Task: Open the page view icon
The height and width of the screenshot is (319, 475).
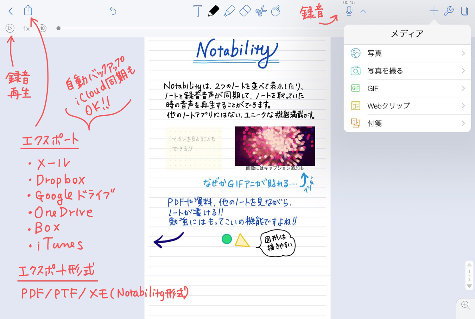Action: [464, 11]
